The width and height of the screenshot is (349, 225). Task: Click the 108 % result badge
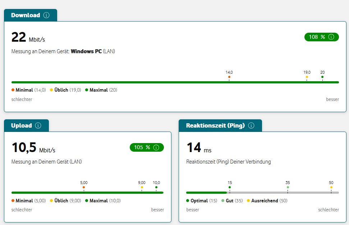pos(321,37)
